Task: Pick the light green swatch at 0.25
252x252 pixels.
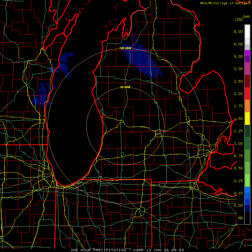Action: pyautogui.click(x=247, y=181)
